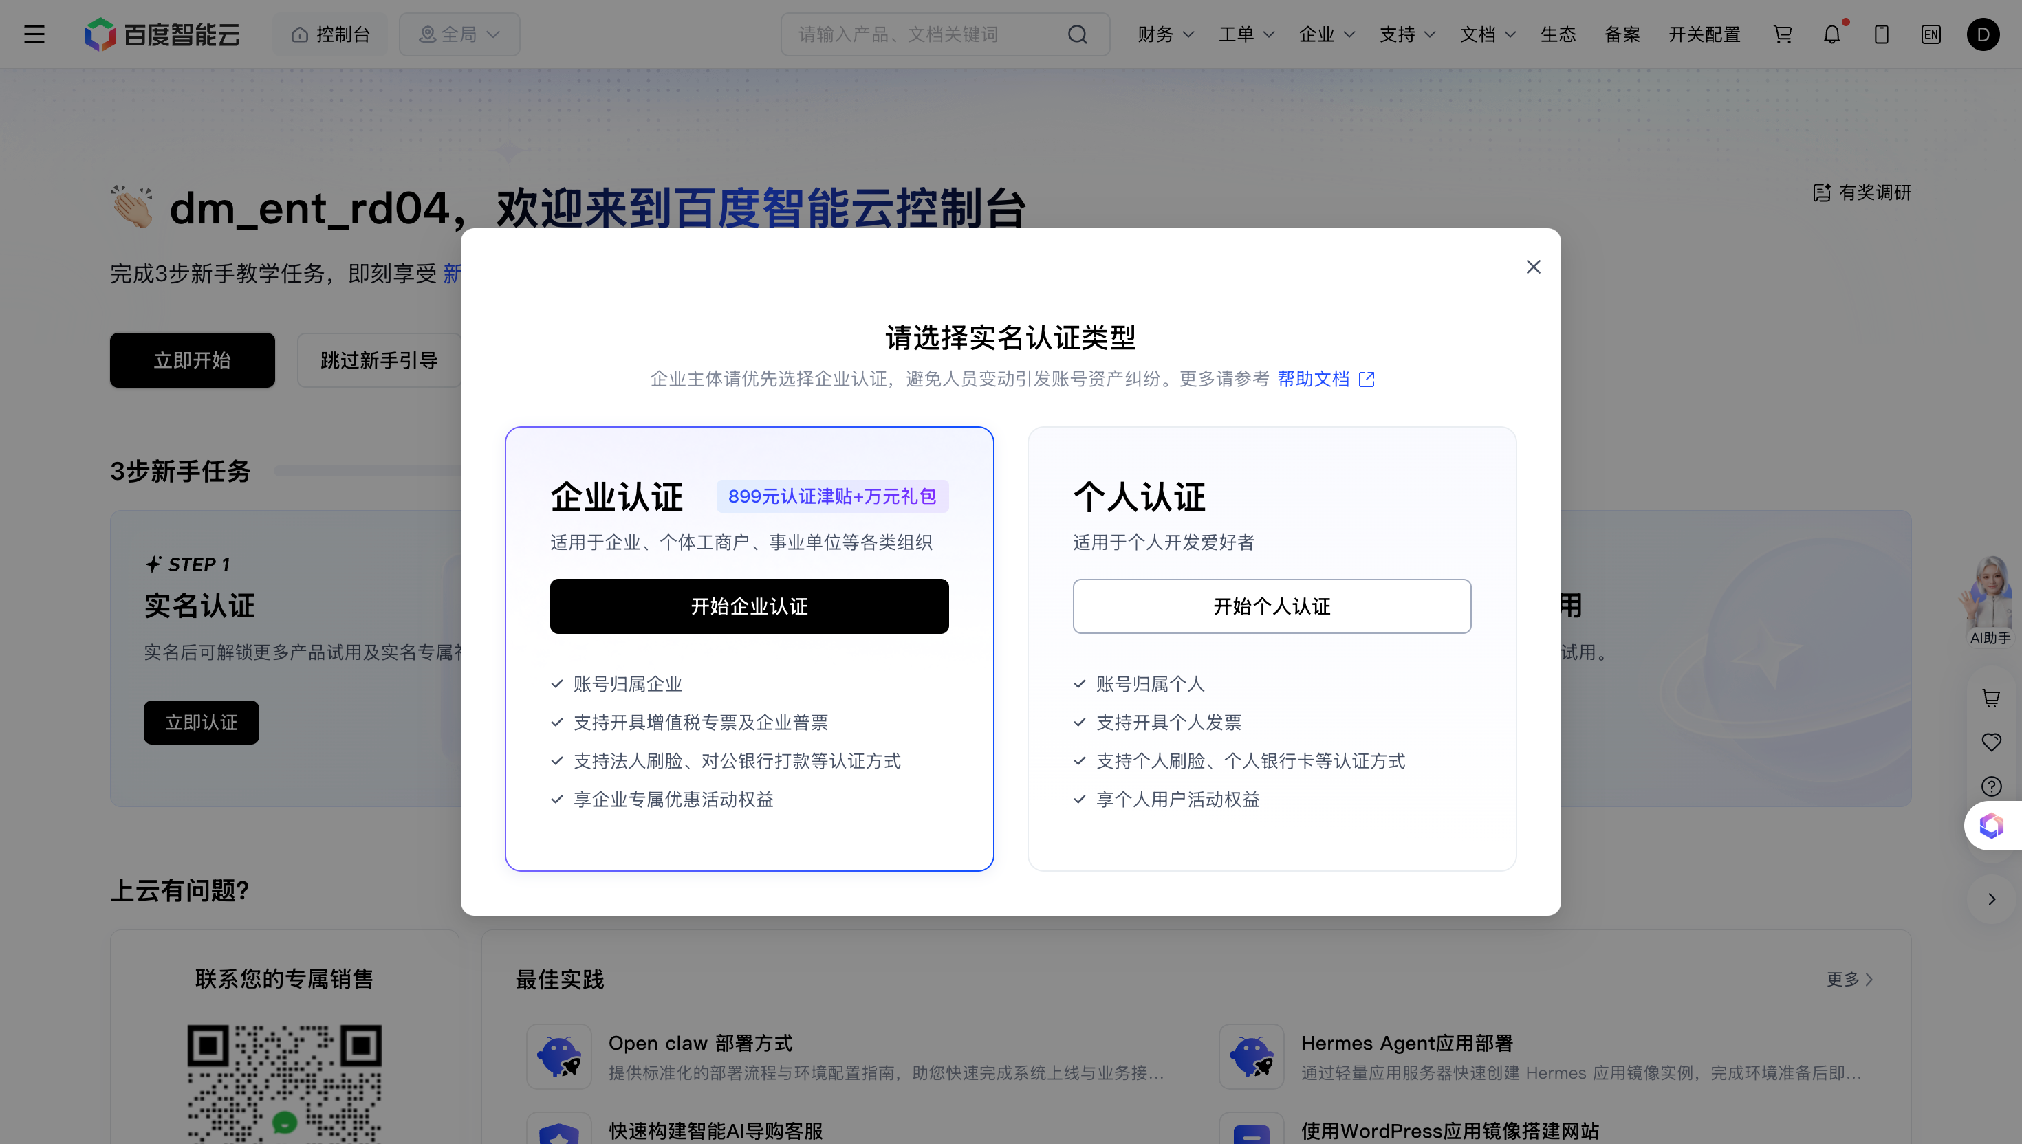The image size is (2022, 1144).
Task: Click the sidebar shopping cart icon
Action: (x=1991, y=698)
